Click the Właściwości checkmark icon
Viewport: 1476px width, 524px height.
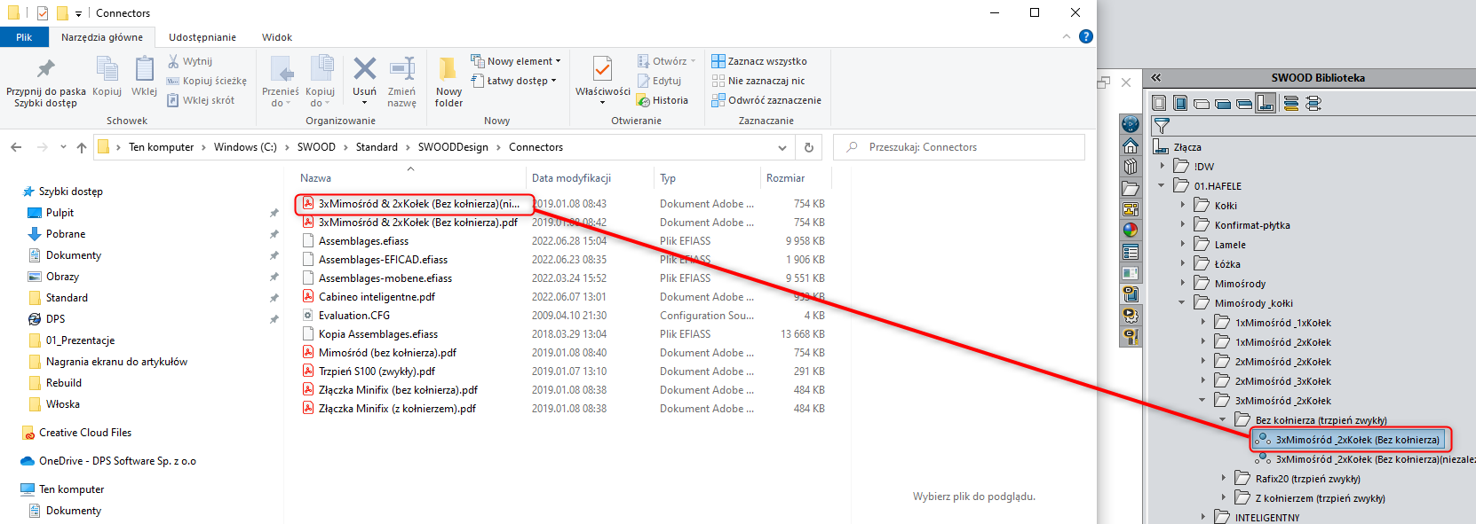(x=602, y=70)
